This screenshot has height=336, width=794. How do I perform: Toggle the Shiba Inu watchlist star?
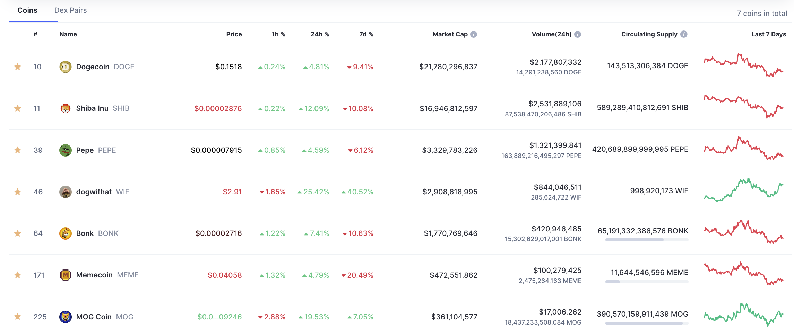tap(17, 108)
